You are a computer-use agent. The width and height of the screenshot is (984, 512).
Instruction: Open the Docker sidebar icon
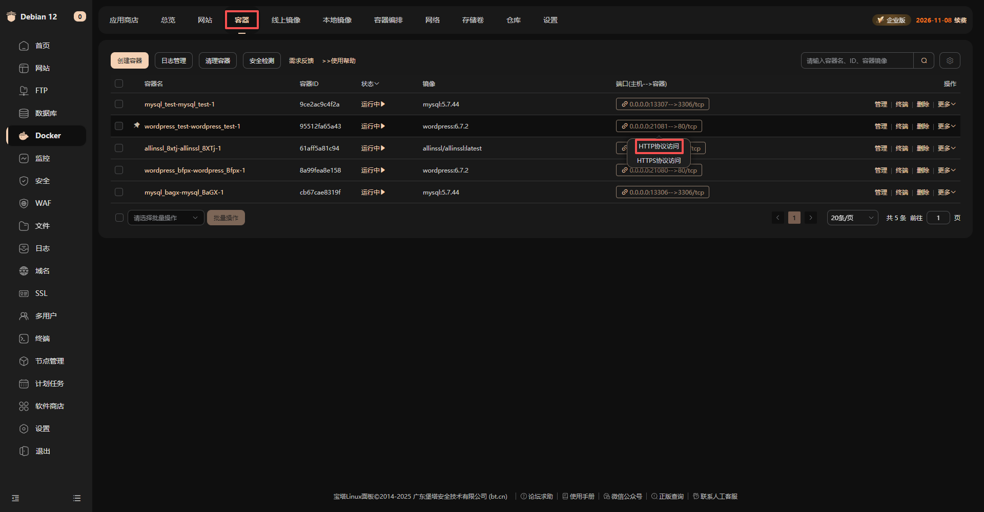point(24,136)
